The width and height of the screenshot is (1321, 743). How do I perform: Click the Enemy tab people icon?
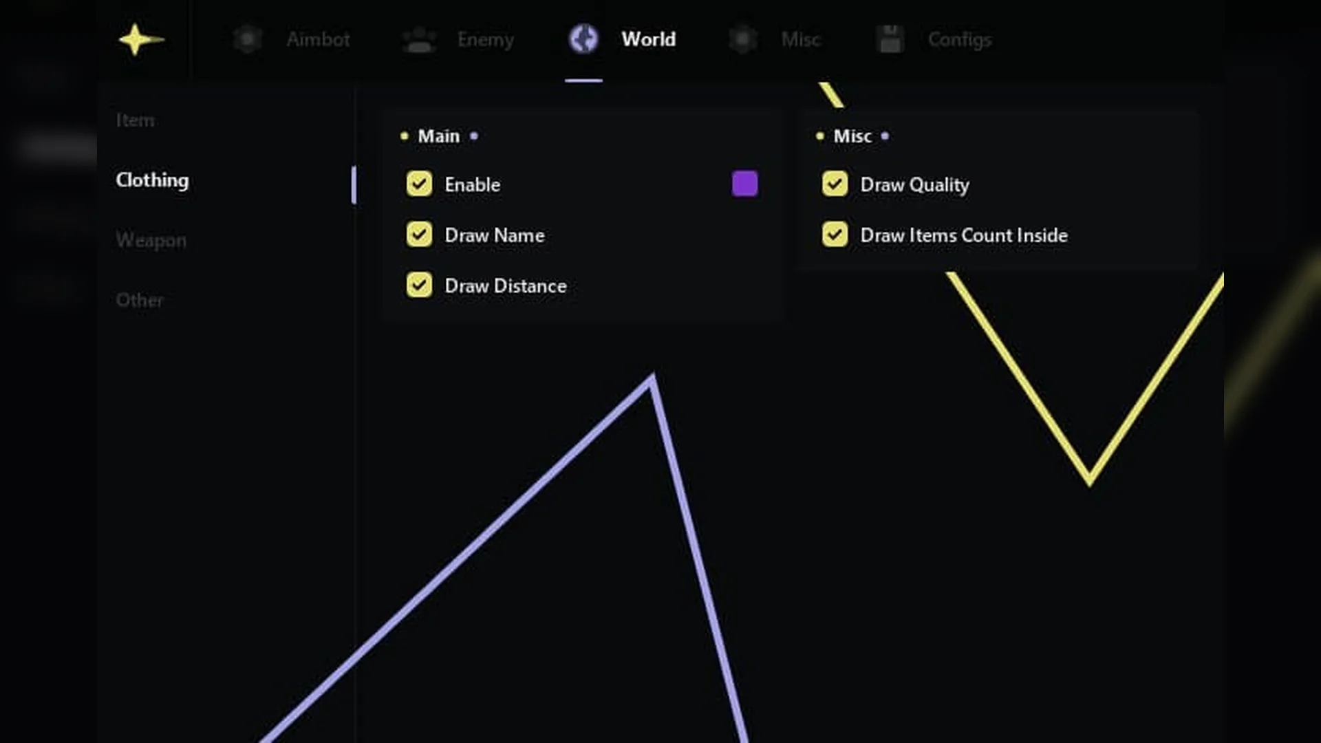(419, 40)
